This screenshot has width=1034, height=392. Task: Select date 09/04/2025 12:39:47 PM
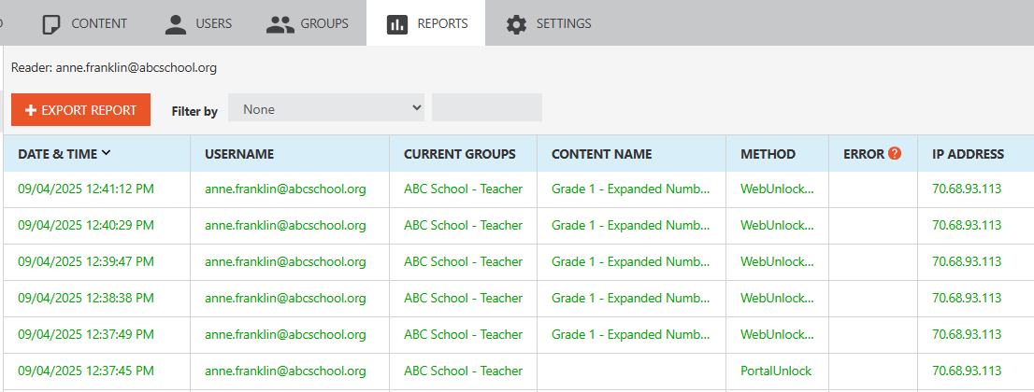pos(86,261)
